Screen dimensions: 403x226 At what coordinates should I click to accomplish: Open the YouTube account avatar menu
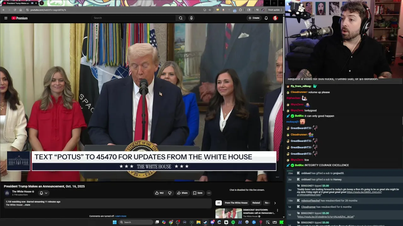coord(275,18)
